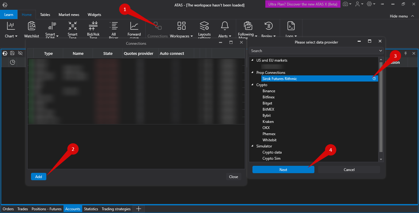Switch to the Home ribbon tab
Image resolution: width=419 pixels, height=213 pixels.
coord(27,14)
